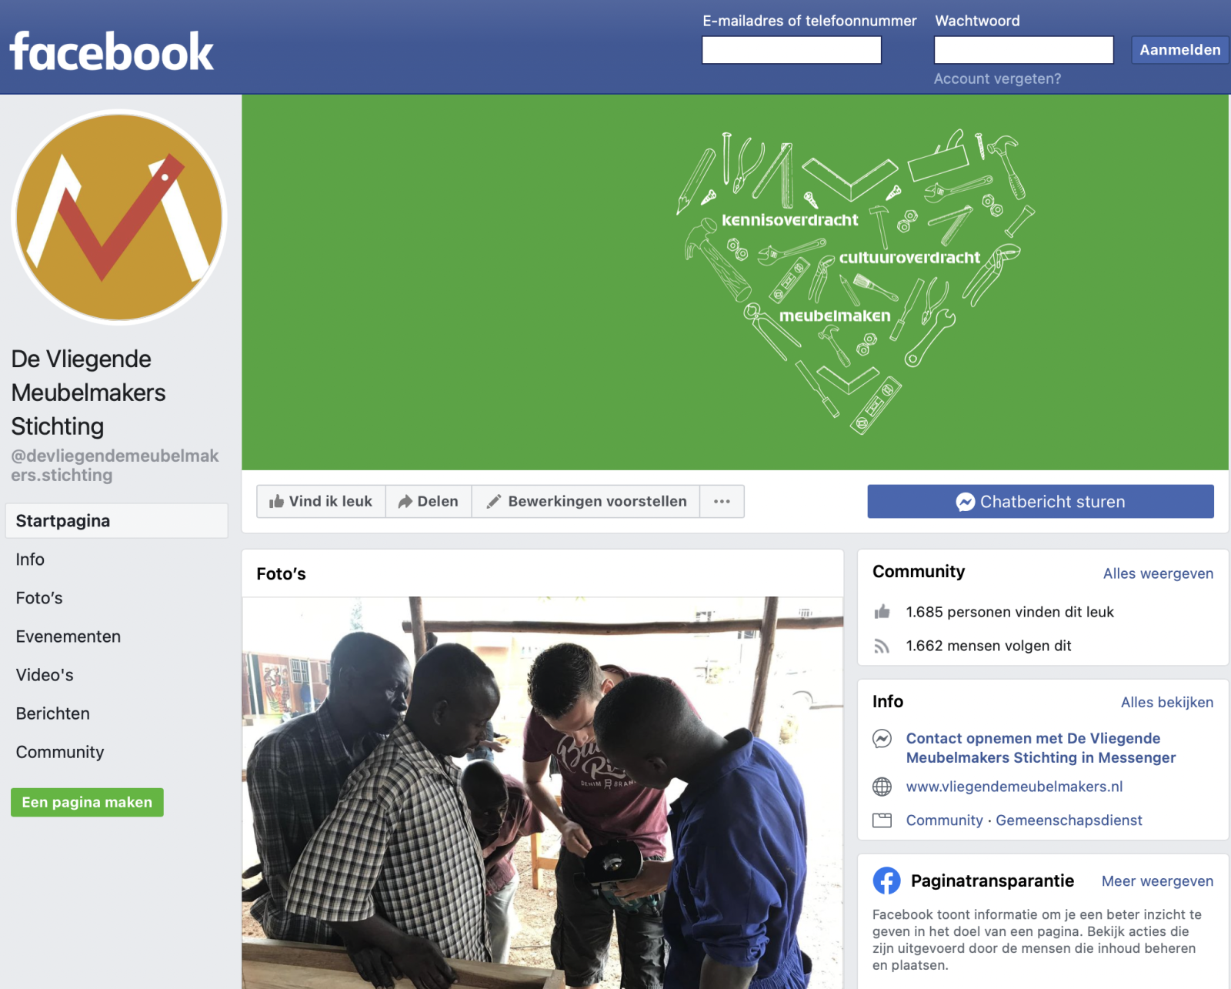Focus the e-mail or phone input field

pyautogui.click(x=792, y=50)
